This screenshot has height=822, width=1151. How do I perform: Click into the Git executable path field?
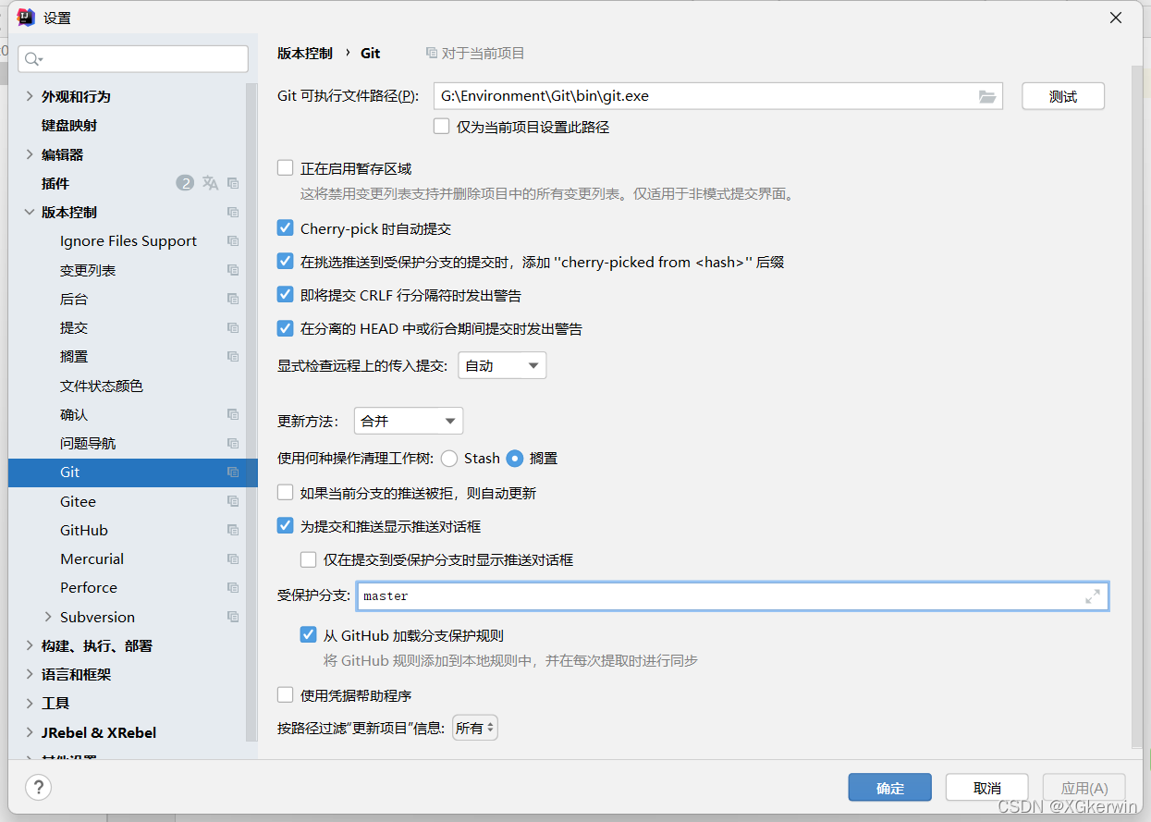718,96
